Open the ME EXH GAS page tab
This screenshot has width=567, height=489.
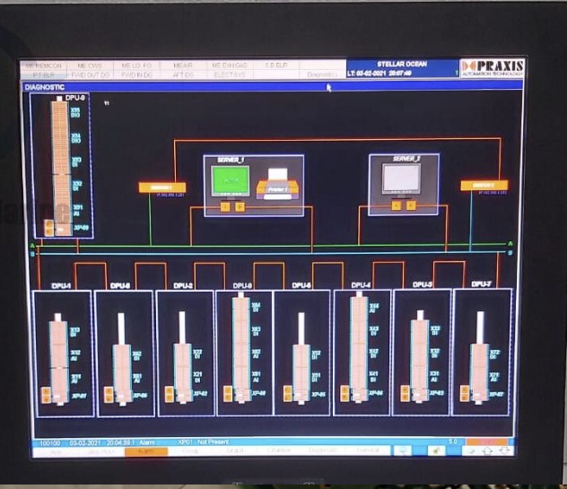(x=230, y=65)
